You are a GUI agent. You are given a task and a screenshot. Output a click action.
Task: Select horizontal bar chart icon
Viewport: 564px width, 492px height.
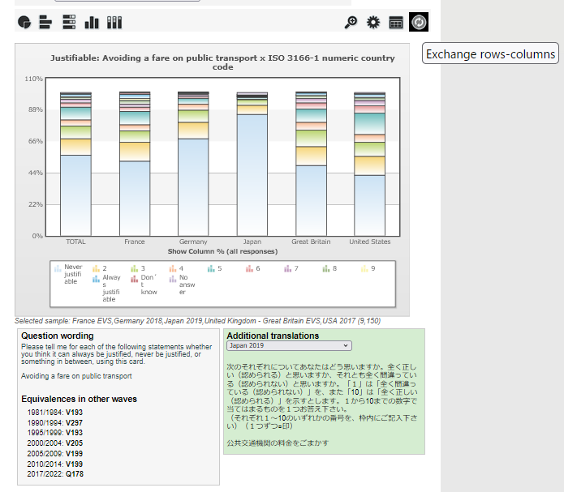pos(45,22)
